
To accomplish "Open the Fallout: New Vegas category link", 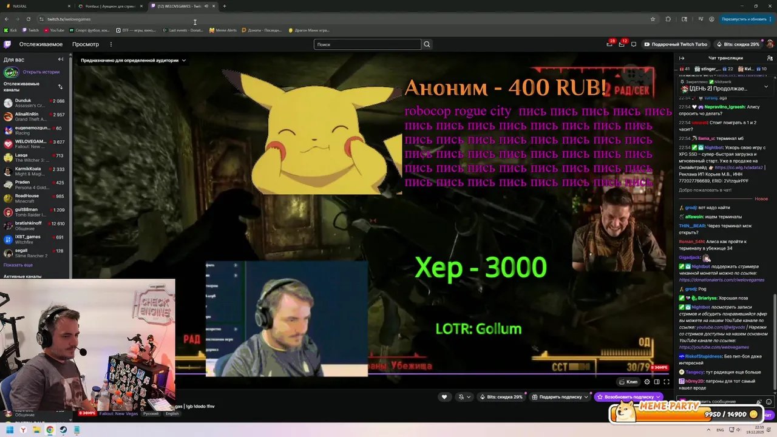I will click(x=118, y=413).
